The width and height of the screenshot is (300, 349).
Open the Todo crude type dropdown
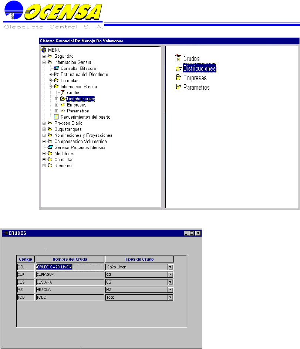coord(171,297)
